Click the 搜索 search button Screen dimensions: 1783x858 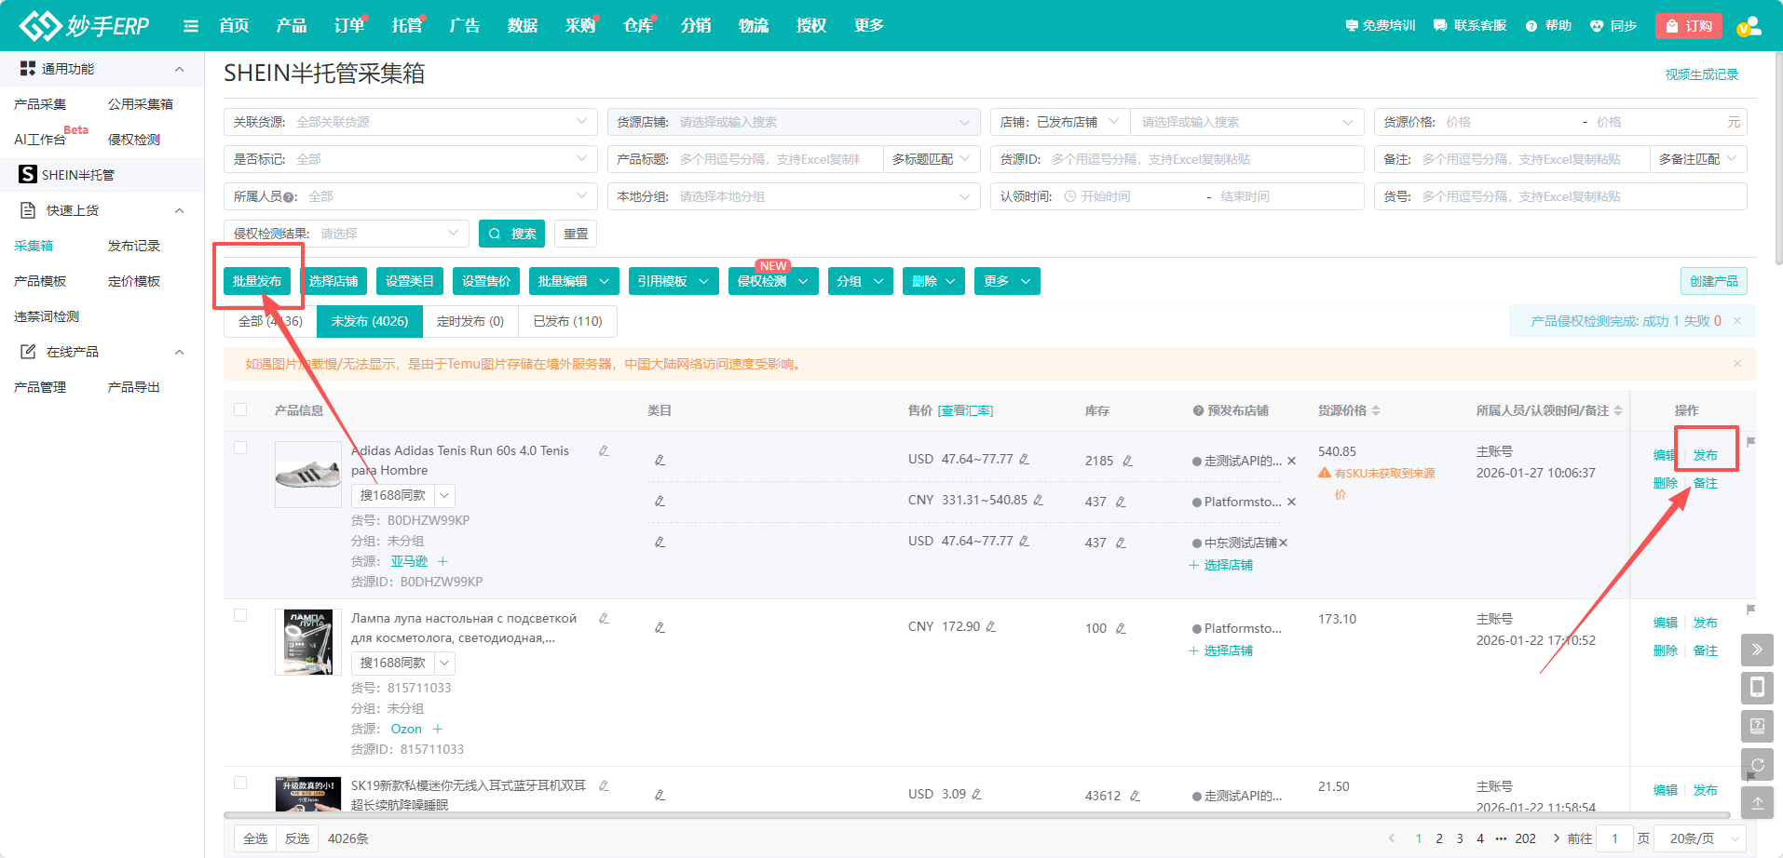(x=511, y=234)
